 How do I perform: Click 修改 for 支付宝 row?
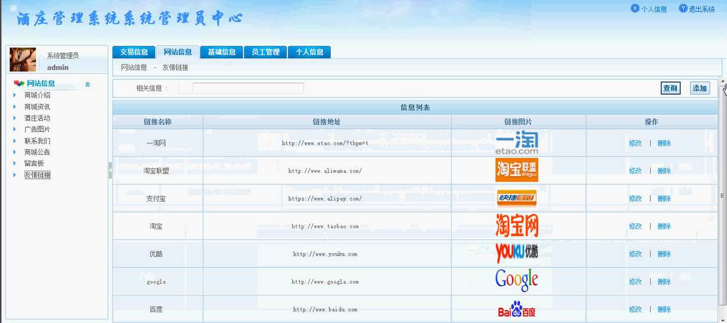[635, 199]
